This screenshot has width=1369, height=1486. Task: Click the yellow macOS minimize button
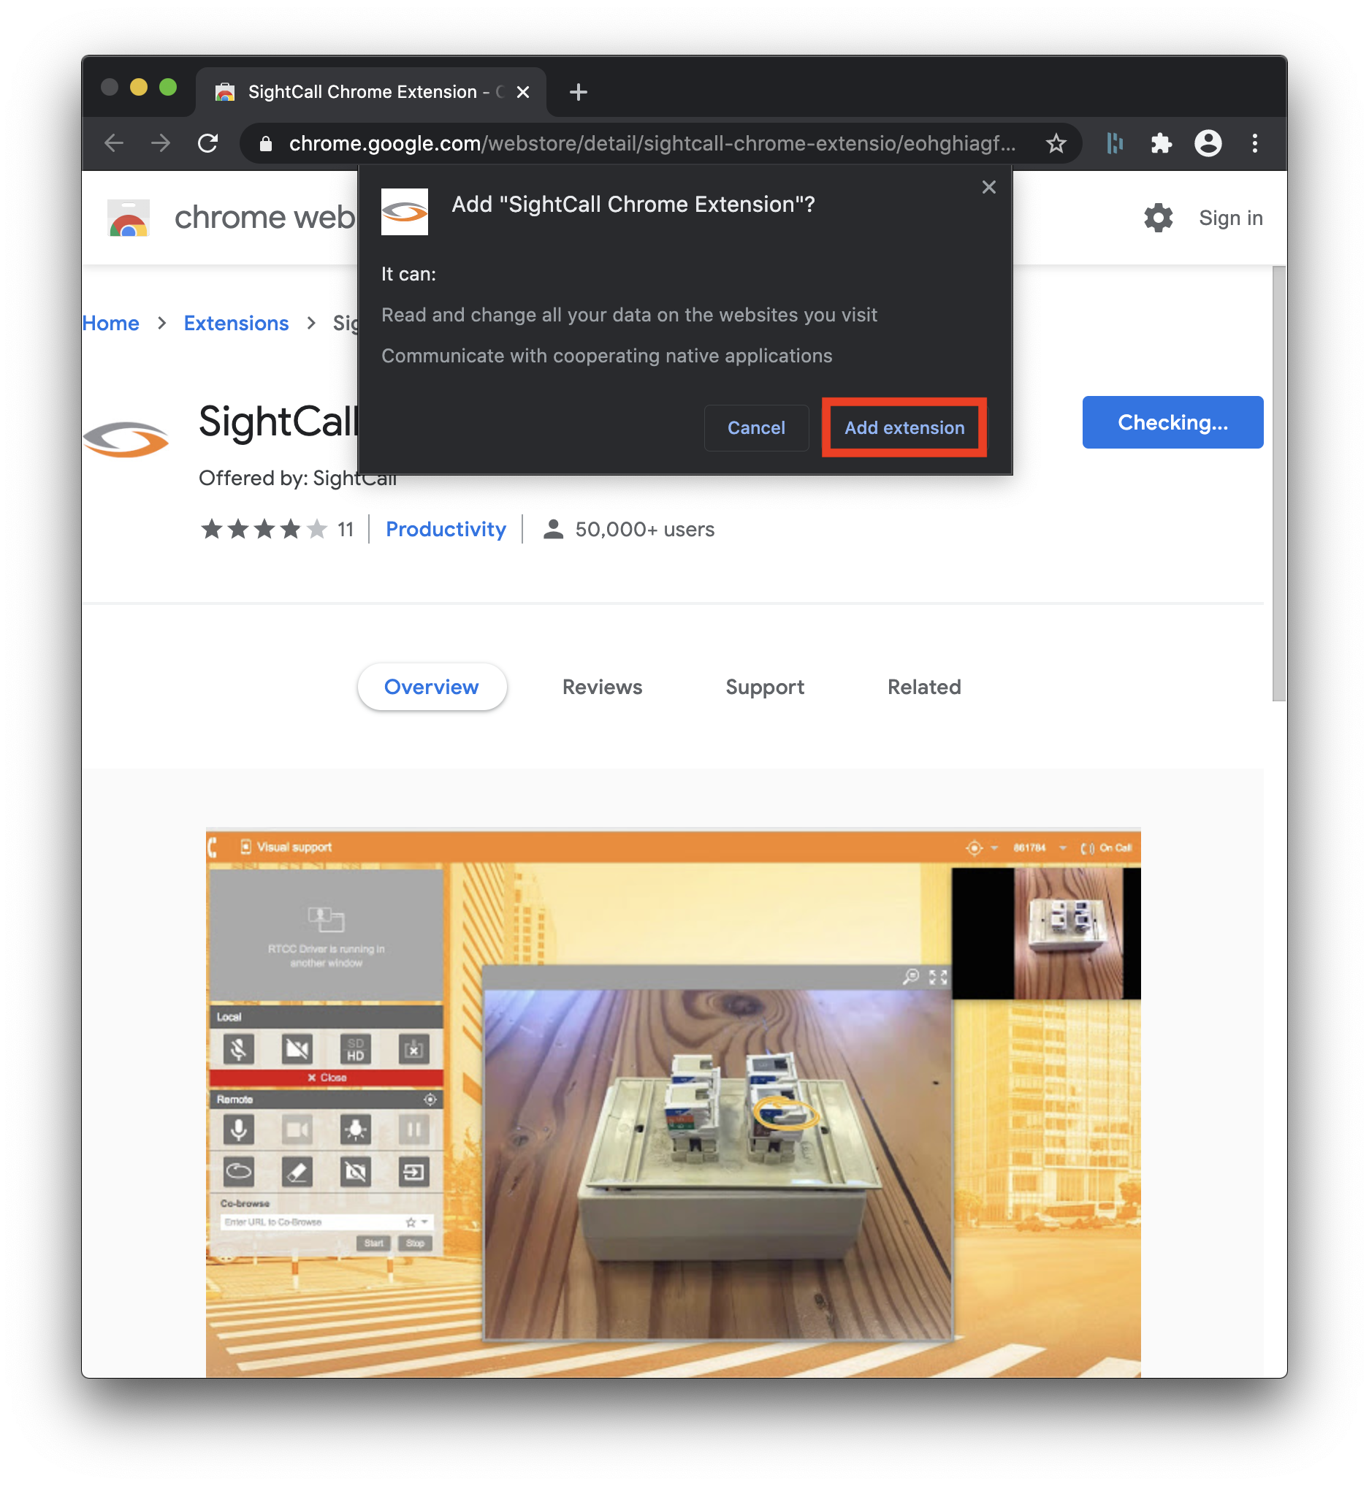coord(139,88)
